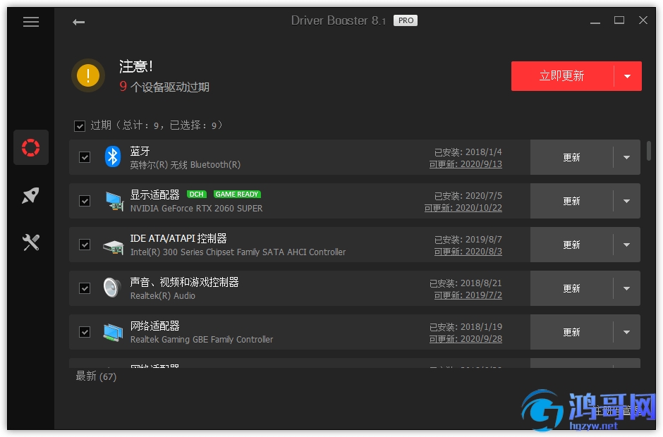Image resolution: width=663 pixels, height=437 pixels.
Task: Click the 已安装: 2020/7/5 date
Action: click(468, 196)
